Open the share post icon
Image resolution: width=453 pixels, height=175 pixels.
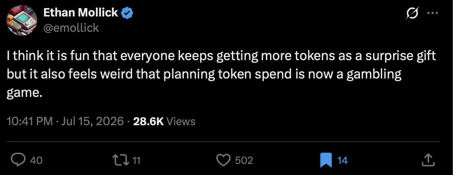(x=428, y=160)
